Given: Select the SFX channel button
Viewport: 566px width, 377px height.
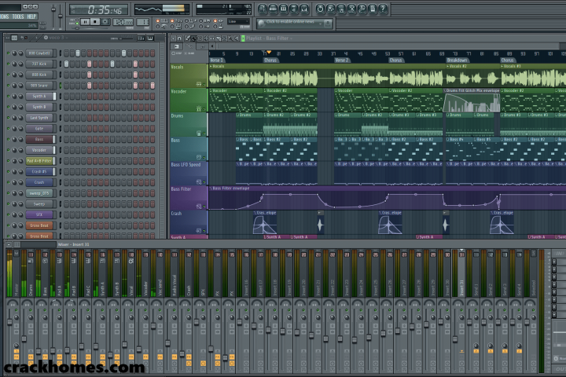Looking at the screenshot, I should (x=39, y=214).
